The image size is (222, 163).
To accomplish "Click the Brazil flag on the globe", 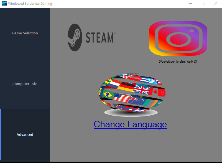I will [x=108, y=94].
